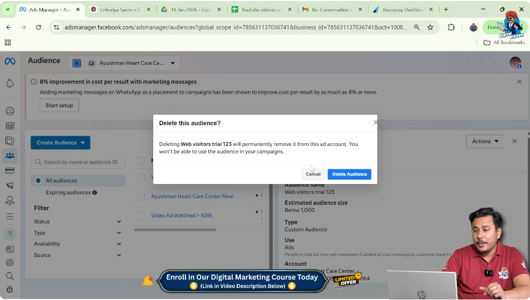Check the Video Ad Watched > 50% row
The width and height of the screenshot is (530, 300).
tap(141, 216)
